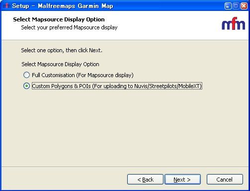Click the 'Setup - Malfreemaps Garmin Map' title
250x191 pixels.
tap(63, 6)
